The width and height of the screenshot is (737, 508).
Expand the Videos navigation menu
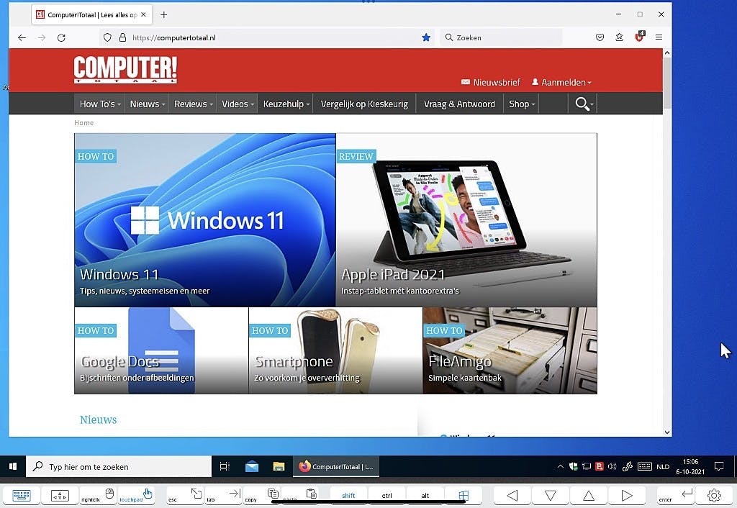point(238,104)
